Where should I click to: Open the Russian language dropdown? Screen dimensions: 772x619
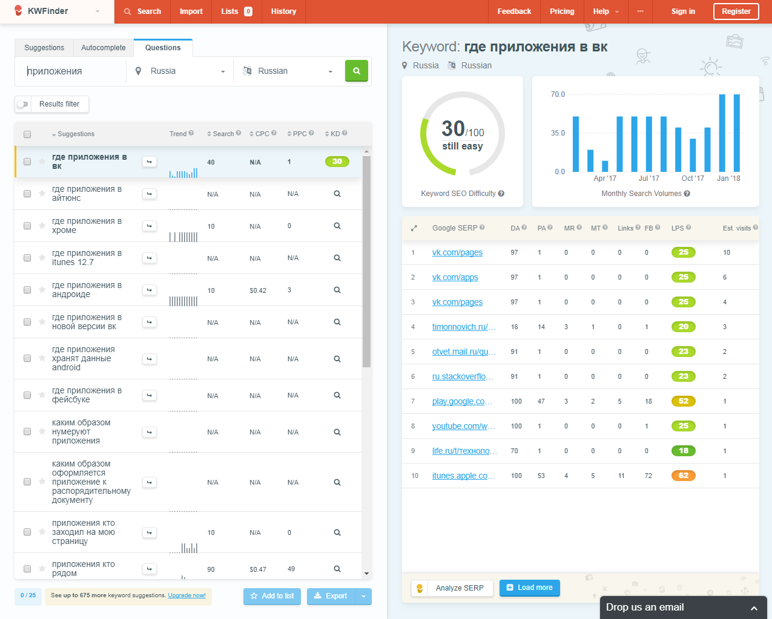pyautogui.click(x=289, y=71)
